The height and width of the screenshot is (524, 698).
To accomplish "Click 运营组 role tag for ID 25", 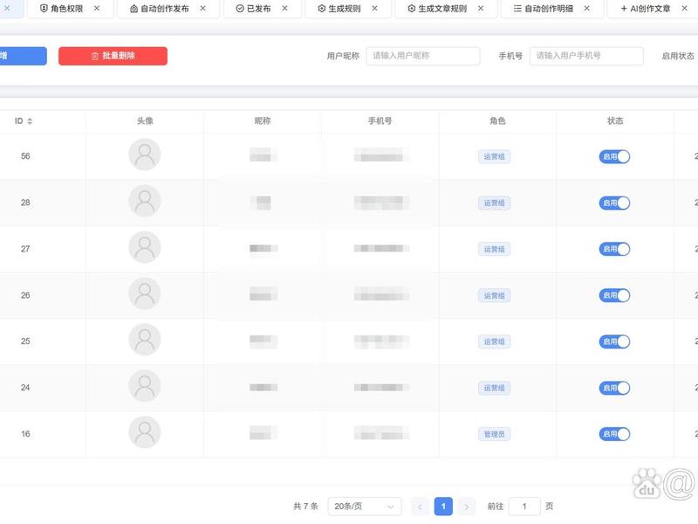I will pos(494,341).
